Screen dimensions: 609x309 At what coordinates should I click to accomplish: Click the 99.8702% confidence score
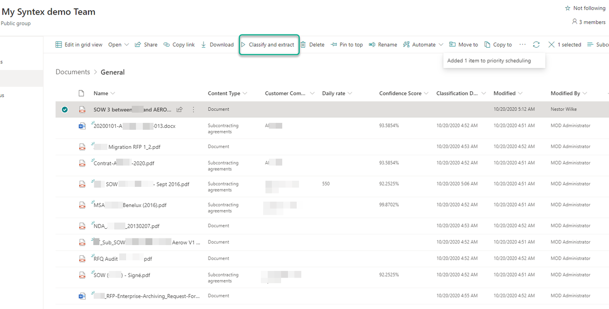(x=389, y=204)
